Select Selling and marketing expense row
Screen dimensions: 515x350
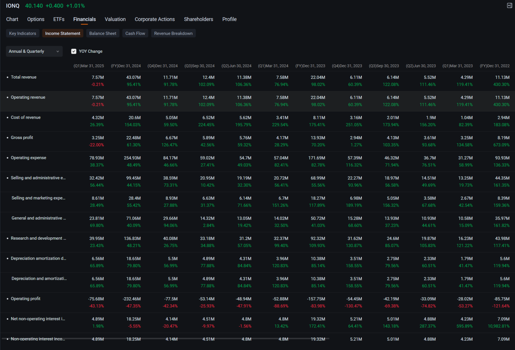pyautogui.click(x=38, y=198)
